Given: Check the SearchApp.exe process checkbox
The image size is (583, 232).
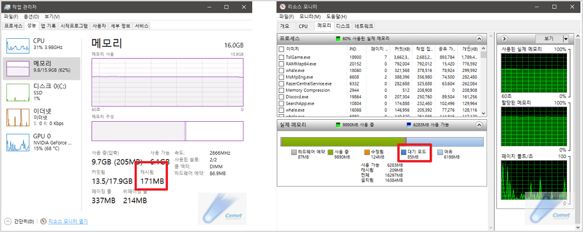Looking at the screenshot, I should pyautogui.click(x=282, y=103).
